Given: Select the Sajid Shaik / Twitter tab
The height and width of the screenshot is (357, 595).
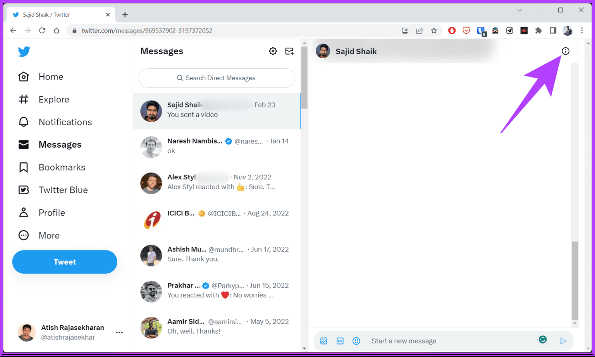Looking at the screenshot, I should (61, 15).
